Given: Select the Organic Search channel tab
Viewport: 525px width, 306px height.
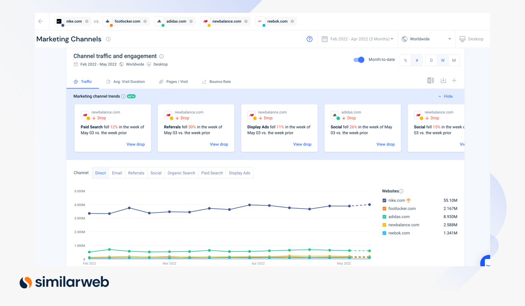Looking at the screenshot, I should (x=181, y=172).
